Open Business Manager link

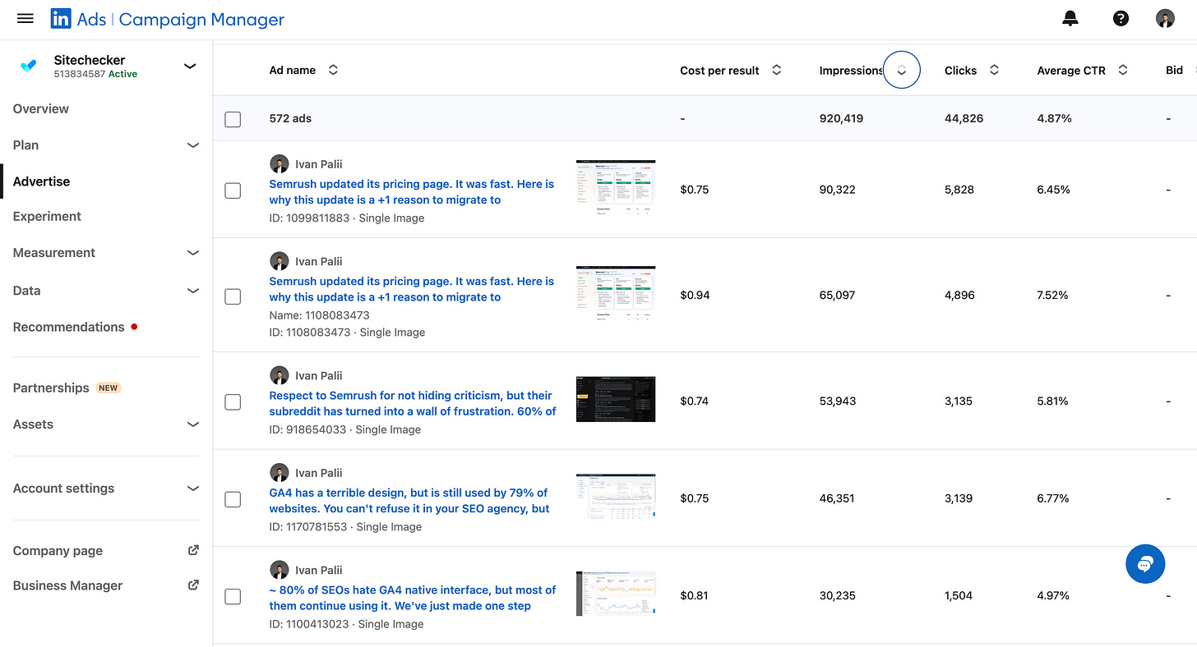68,585
